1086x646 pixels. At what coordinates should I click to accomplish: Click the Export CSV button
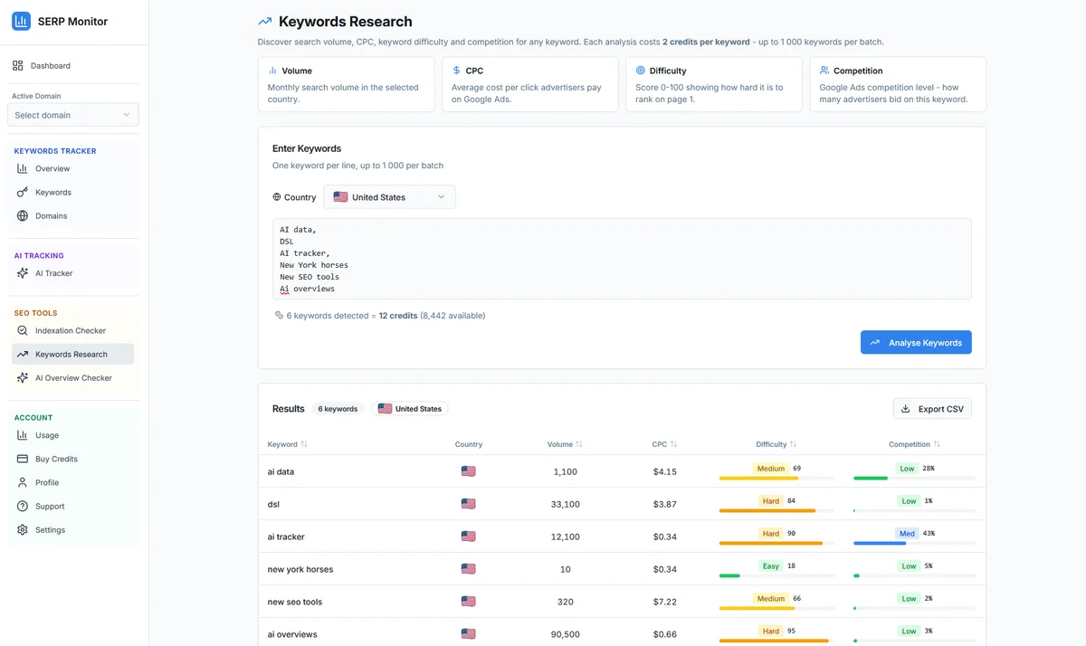coord(932,409)
